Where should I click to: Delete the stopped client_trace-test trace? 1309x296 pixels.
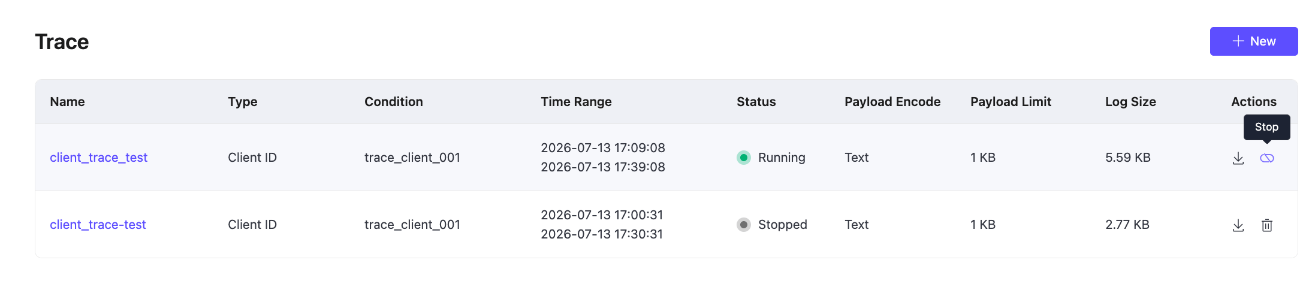click(1266, 225)
